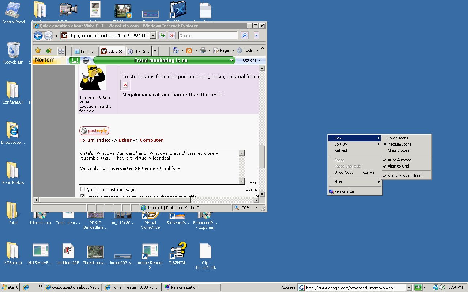468x292 pixels.
Task: Go back in Internet Explorer
Action: point(38,35)
